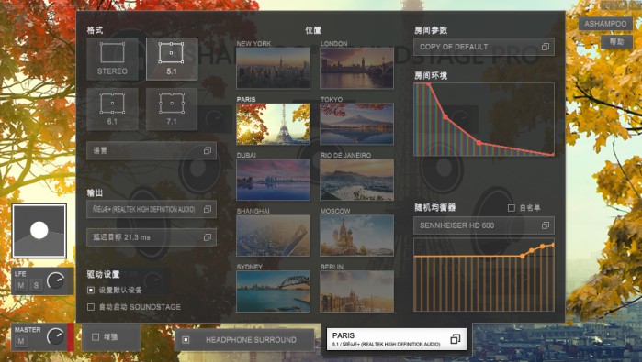Toggle the HEADPHONE SURROUND checkbox
Image resolution: width=642 pixels, height=362 pixels.
pyautogui.click(x=186, y=339)
